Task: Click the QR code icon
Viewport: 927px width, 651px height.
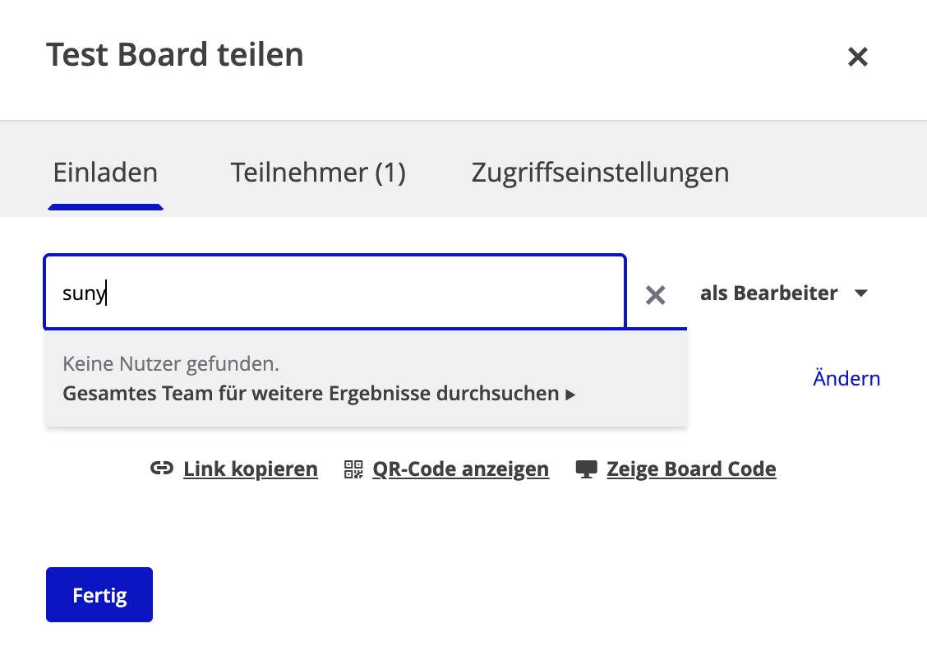Action: [353, 469]
